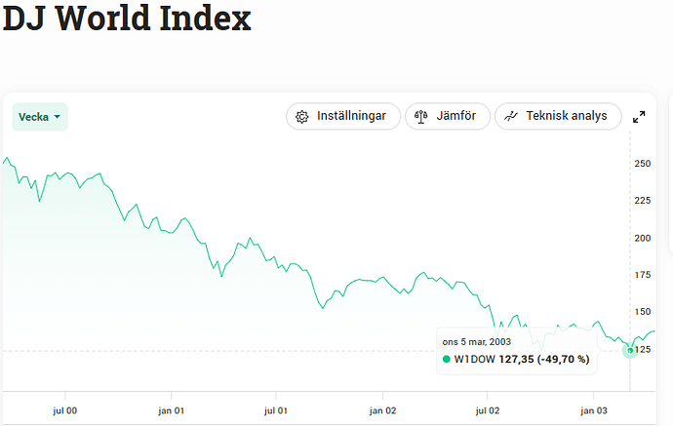Click the 150 price axis label
The image size is (673, 426).
(644, 312)
